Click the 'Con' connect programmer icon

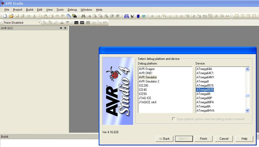[76, 23]
